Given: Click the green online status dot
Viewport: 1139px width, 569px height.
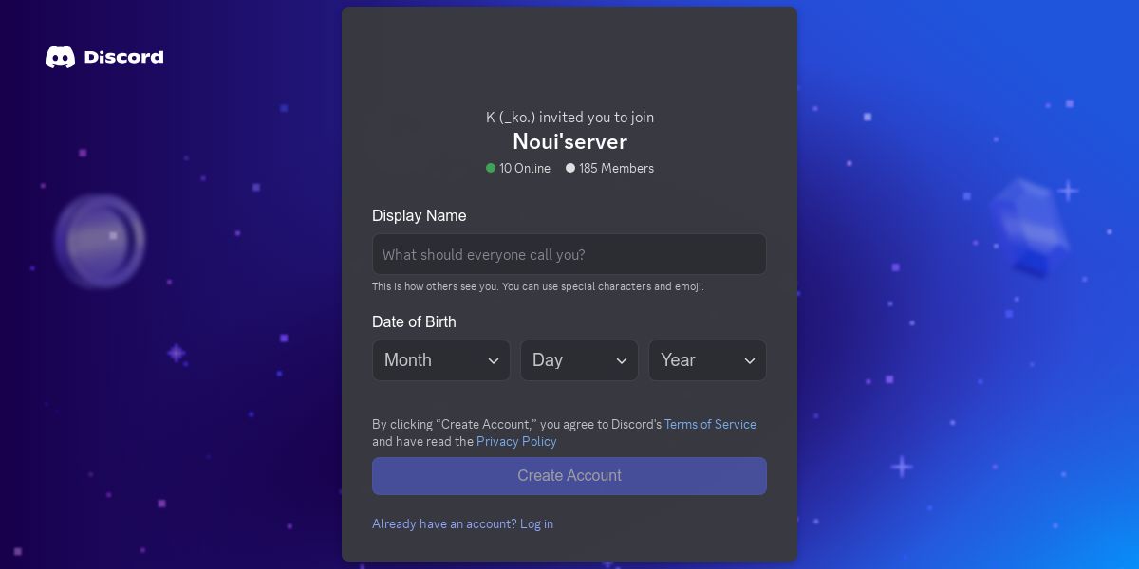Looking at the screenshot, I should click(491, 168).
